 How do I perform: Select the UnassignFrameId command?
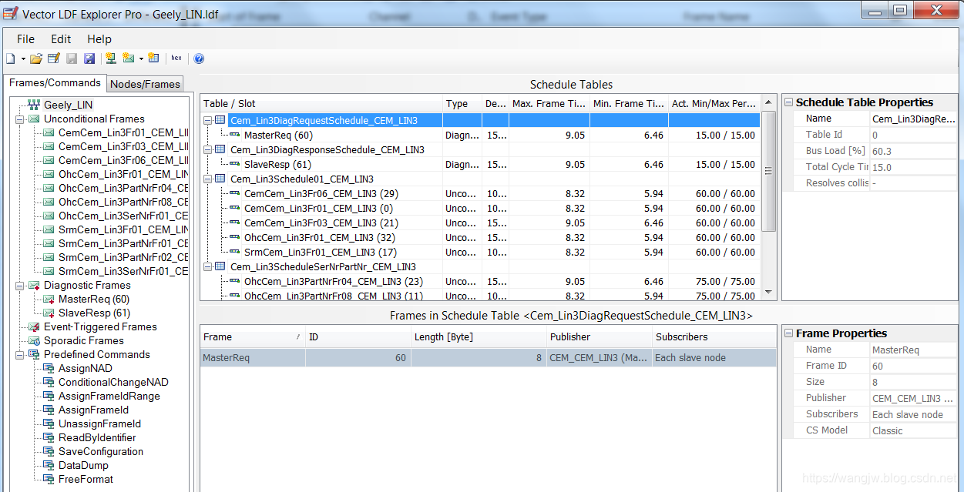pos(99,424)
